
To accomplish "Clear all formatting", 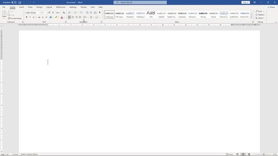I will [x=64, y=13].
